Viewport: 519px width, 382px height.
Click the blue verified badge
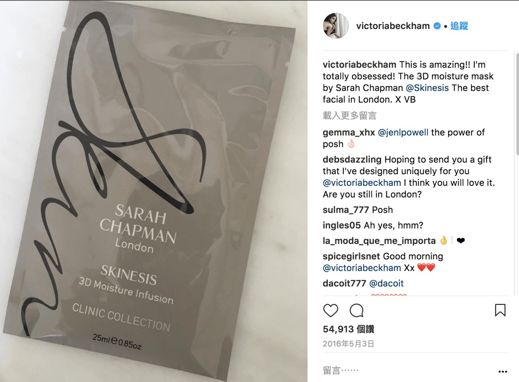(x=437, y=26)
